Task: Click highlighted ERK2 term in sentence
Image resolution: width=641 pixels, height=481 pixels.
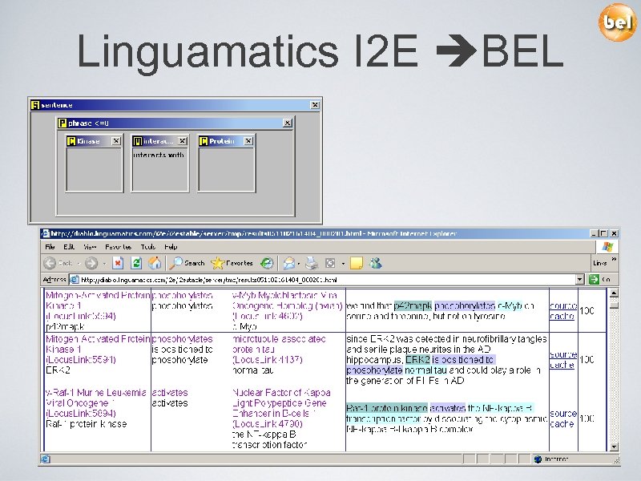Action: [417, 359]
